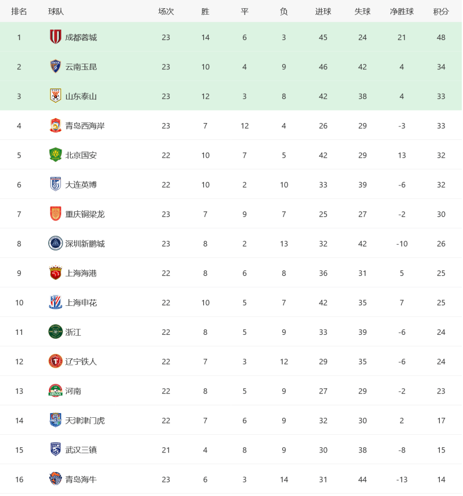This screenshot has height=496, width=463.
Task: Click the 净胜球 column header
Action: (x=402, y=12)
